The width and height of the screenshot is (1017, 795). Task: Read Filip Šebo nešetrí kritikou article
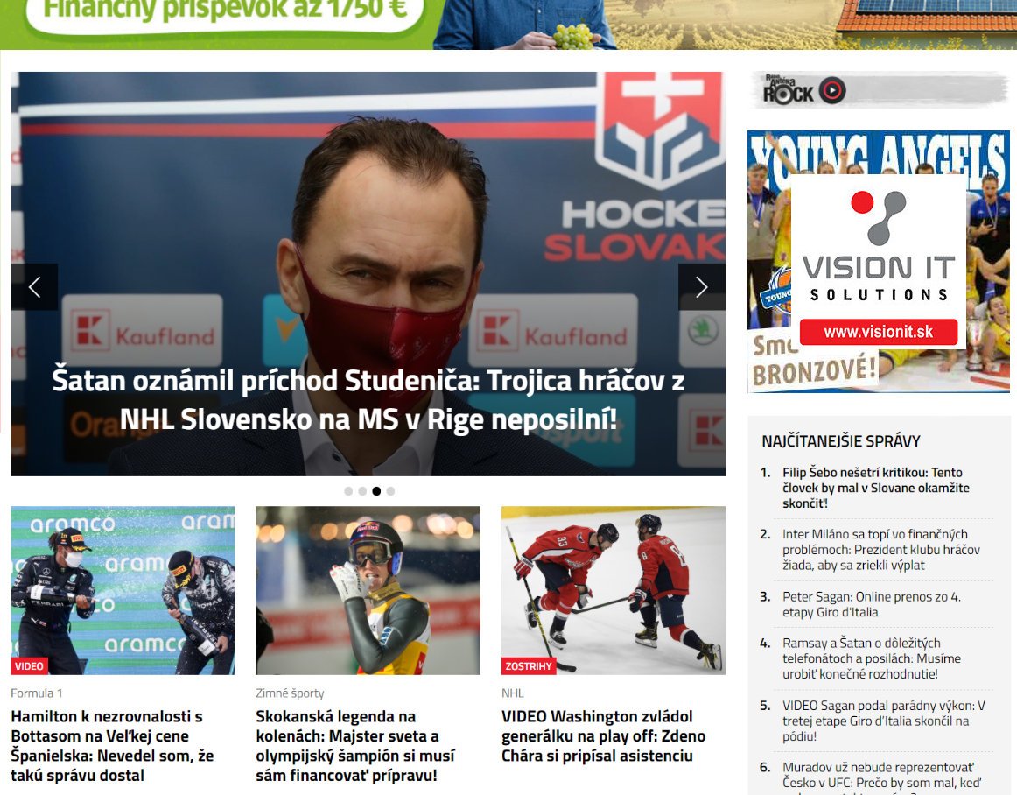click(875, 488)
